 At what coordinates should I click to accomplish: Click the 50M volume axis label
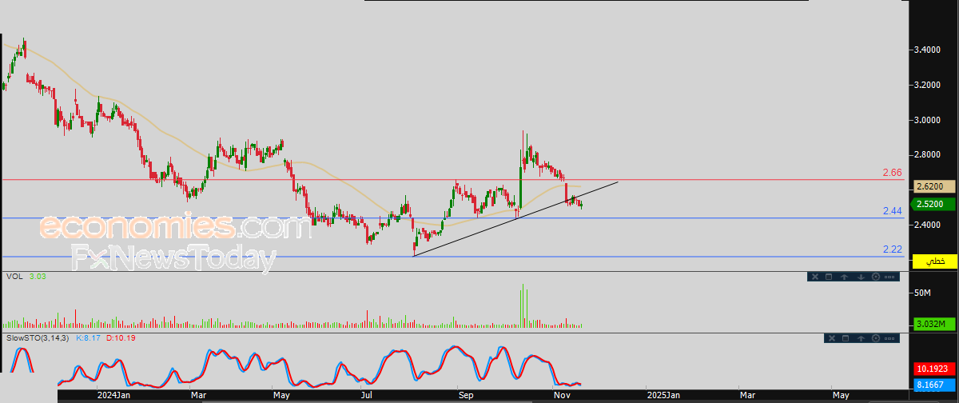point(922,293)
